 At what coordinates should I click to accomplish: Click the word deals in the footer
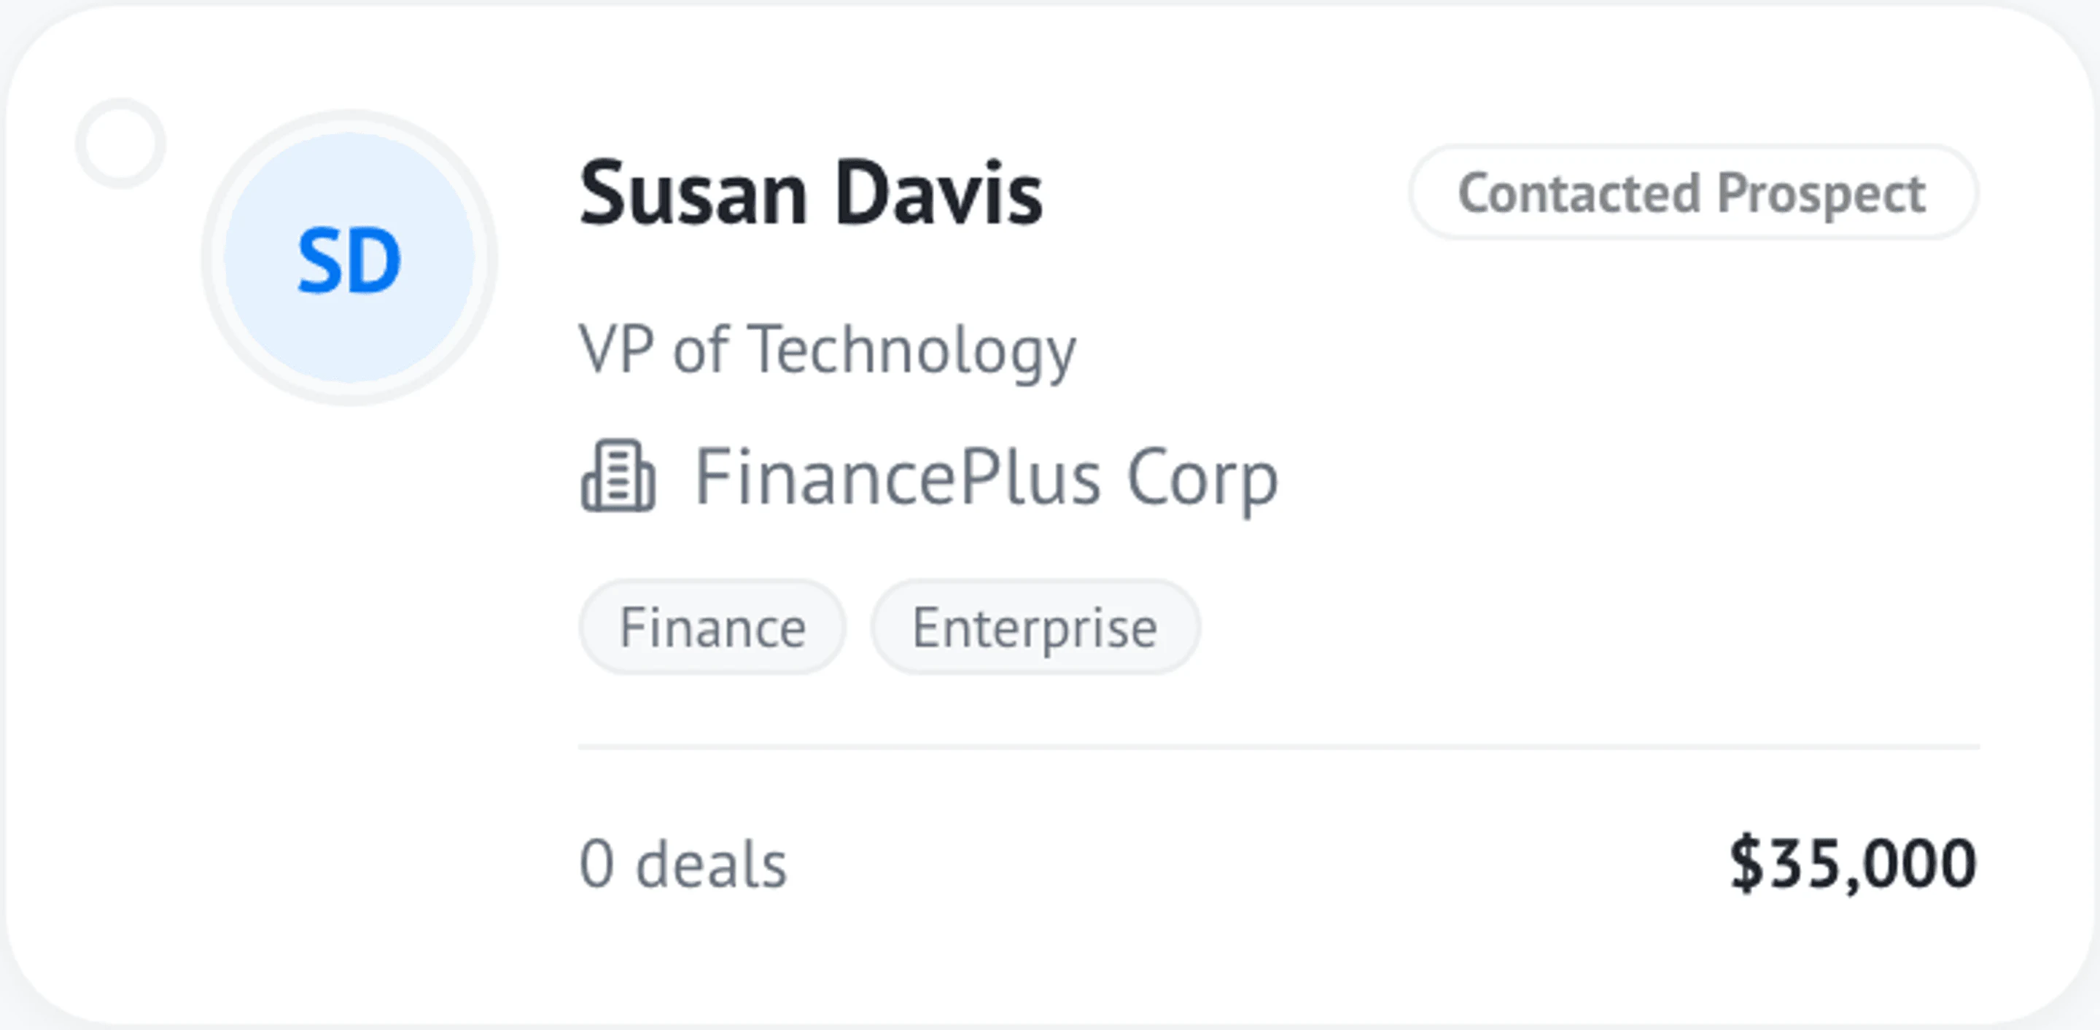coord(712,864)
